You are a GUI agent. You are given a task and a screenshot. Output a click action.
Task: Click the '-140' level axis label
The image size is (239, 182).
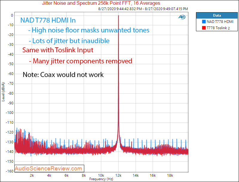pos(10,152)
